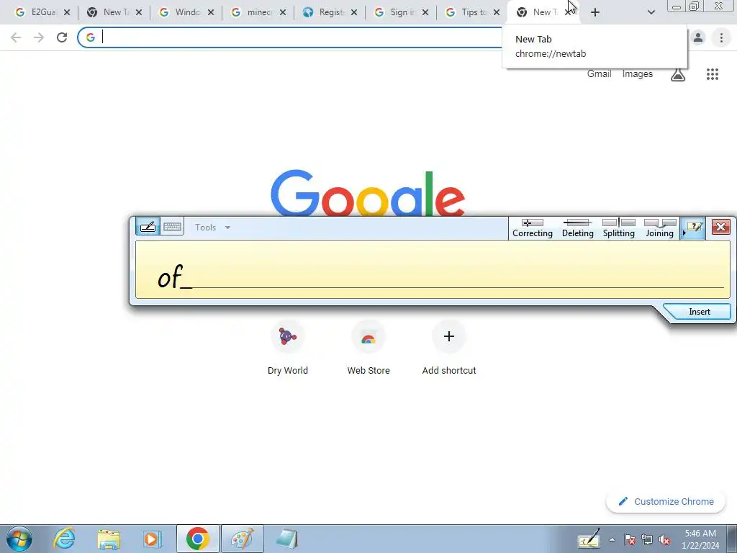Open the muted volume tray icon
The image size is (737, 553).
(x=664, y=540)
